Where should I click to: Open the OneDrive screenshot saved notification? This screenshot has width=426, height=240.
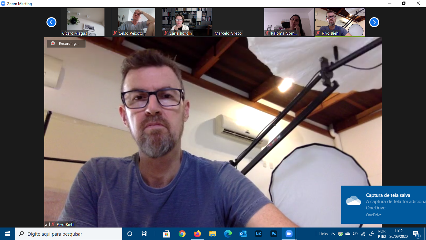384,204
